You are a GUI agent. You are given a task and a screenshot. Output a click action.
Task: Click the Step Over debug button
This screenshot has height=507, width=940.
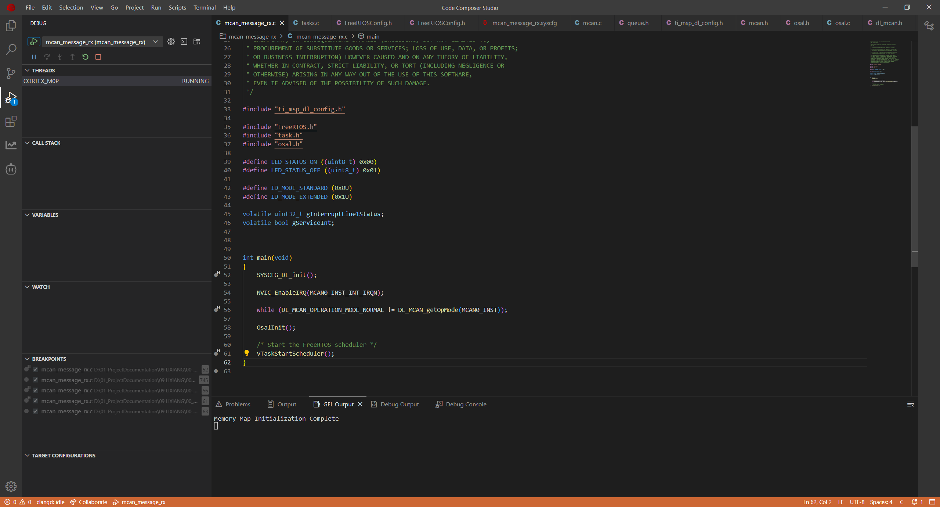click(47, 57)
